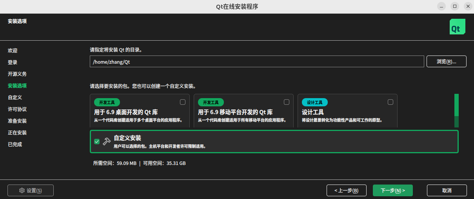Check the 设计工具 package checkbox
The height and width of the screenshot is (199, 474).
(x=390, y=102)
